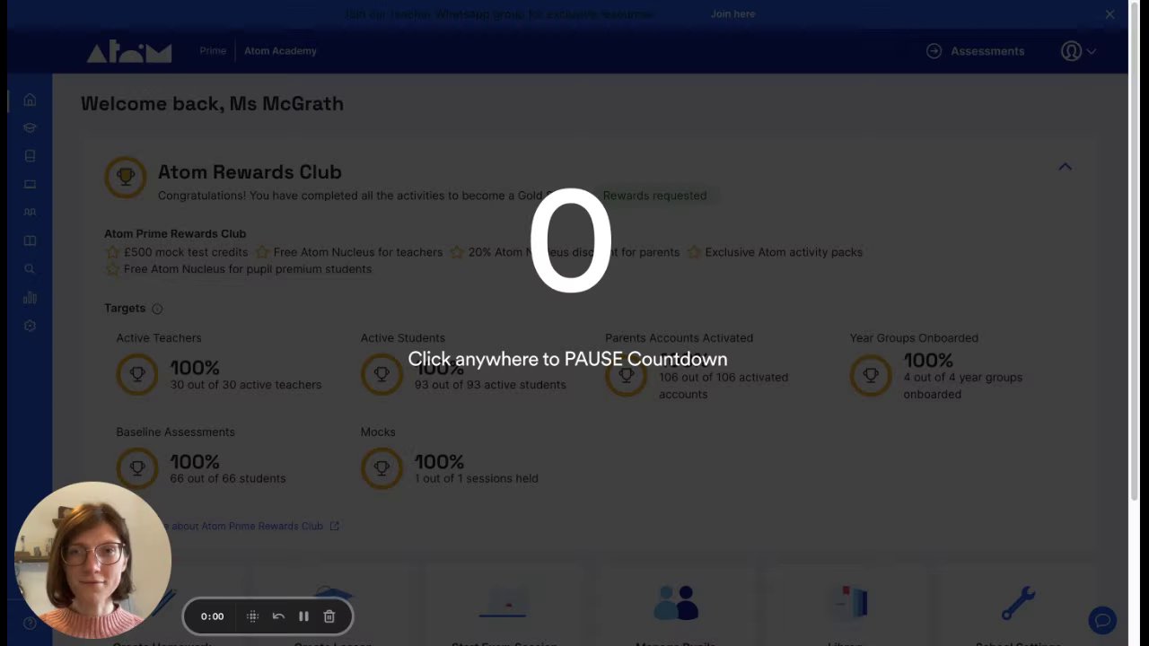Click the Year Groups Onboarded trophy badge
The image size is (1149, 646).
871,374
